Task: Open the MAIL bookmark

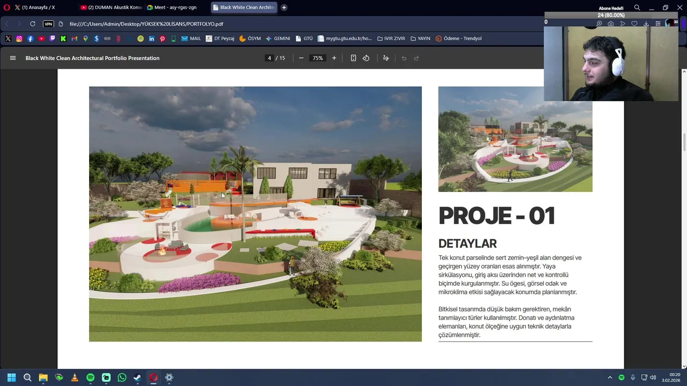Action: coord(191,39)
